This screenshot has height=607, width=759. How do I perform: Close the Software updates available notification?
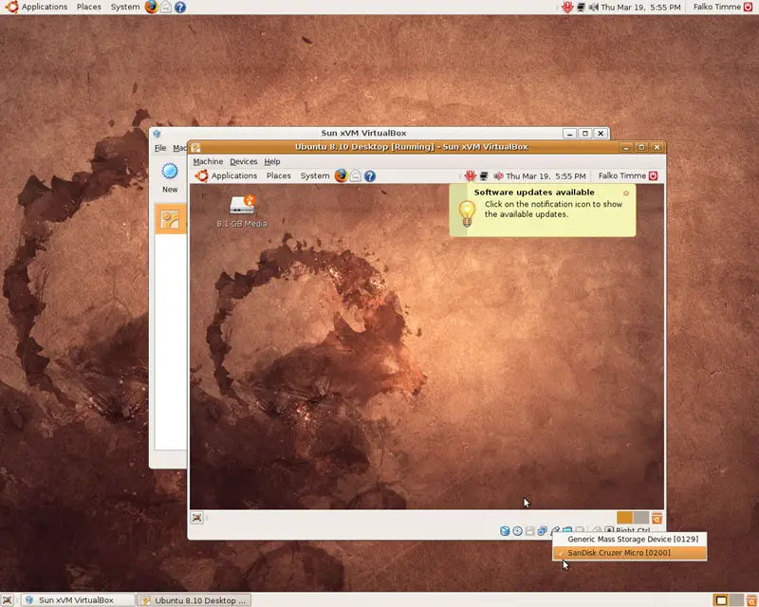pyautogui.click(x=626, y=193)
